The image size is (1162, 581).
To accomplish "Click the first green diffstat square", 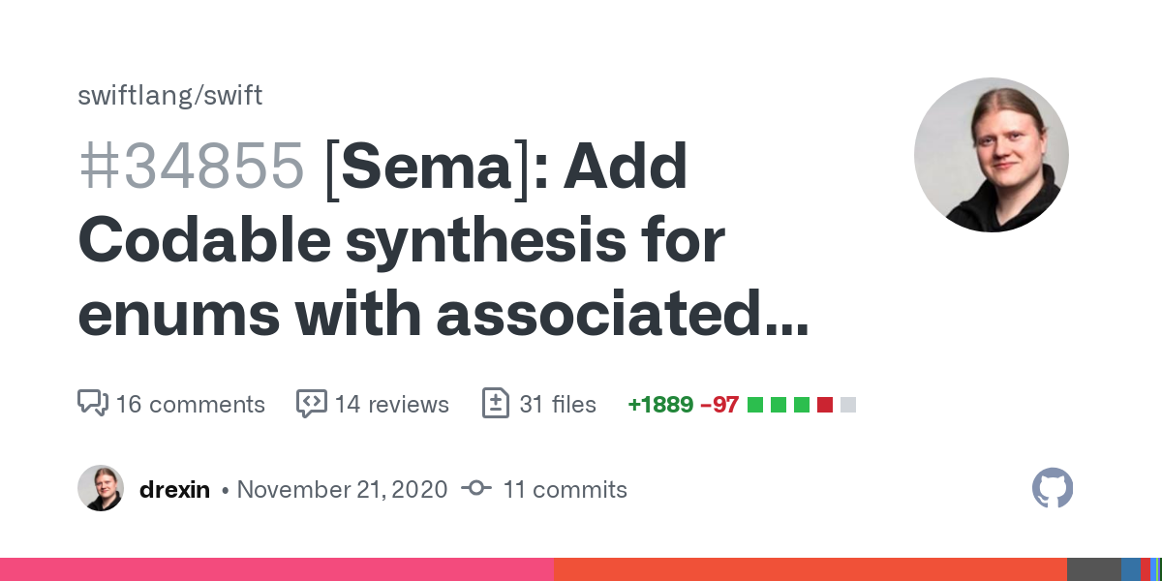I will tap(755, 405).
